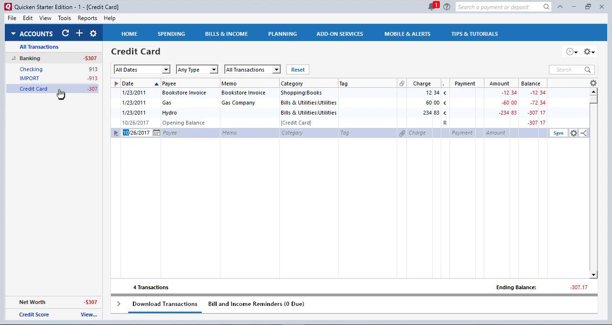Add a new account with the plus icon

click(x=79, y=33)
